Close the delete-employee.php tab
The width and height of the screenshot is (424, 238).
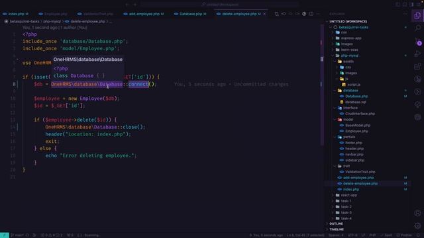(x=264, y=14)
